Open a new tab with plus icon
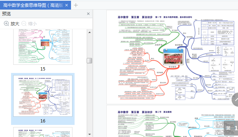 click(76, 5)
